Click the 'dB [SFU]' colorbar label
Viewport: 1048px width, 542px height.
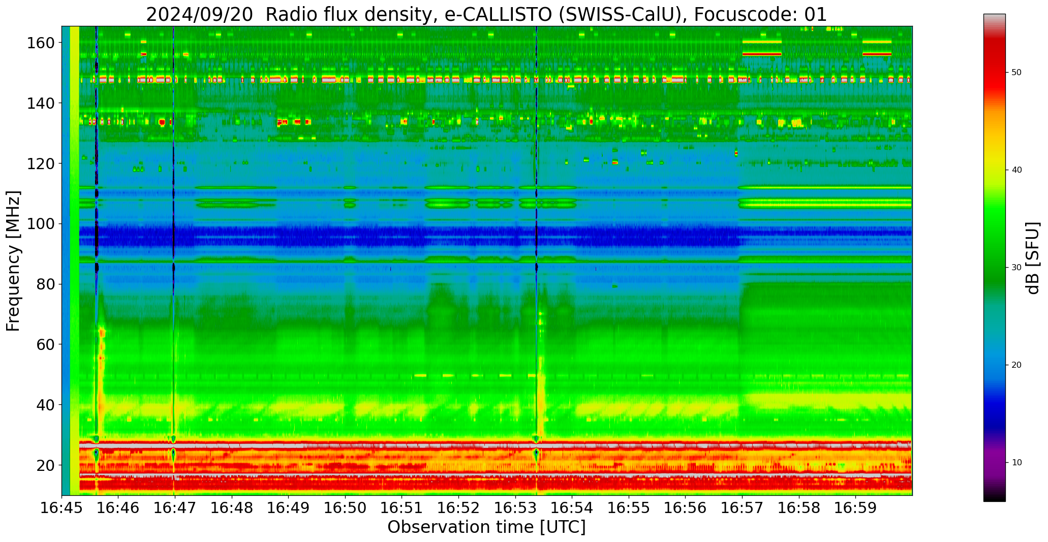(1033, 258)
